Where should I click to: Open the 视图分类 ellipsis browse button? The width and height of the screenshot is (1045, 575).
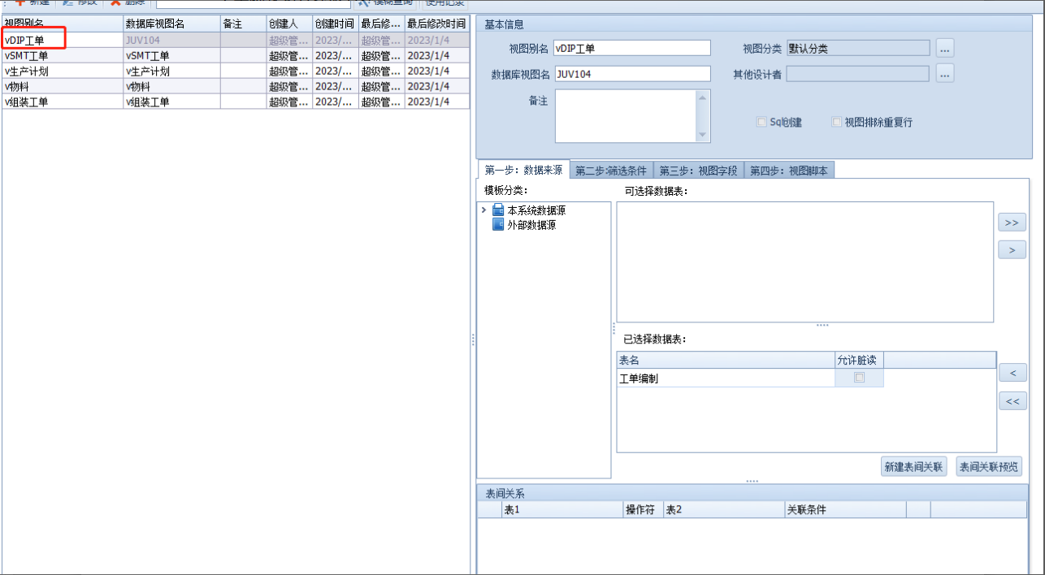point(944,49)
